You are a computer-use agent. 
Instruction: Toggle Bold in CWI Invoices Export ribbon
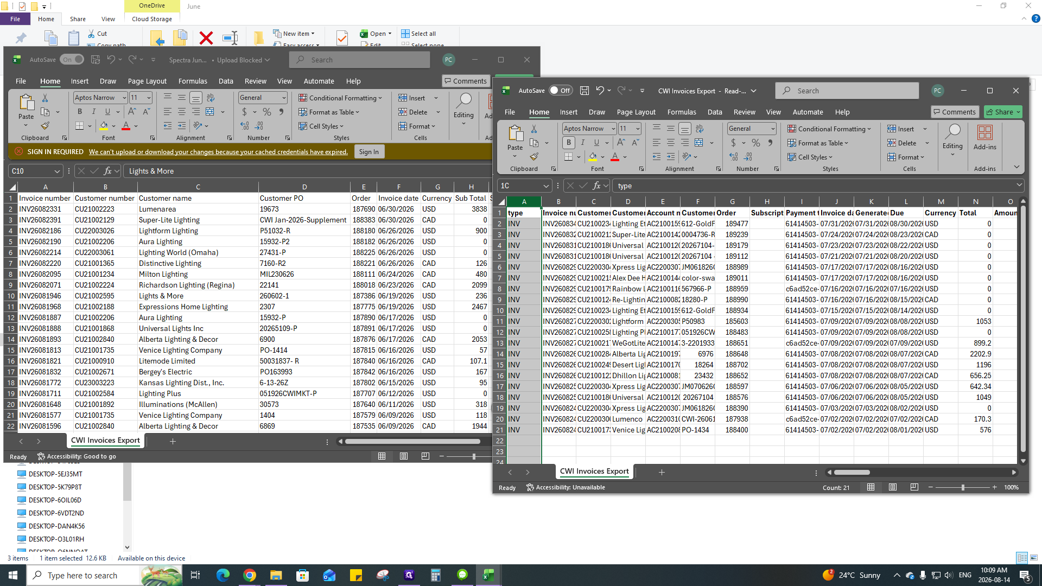tap(569, 143)
